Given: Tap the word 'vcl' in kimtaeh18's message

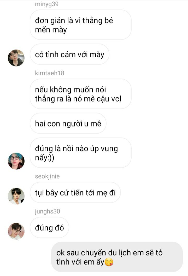Looking at the screenshot, I should click(x=116, y=99).
